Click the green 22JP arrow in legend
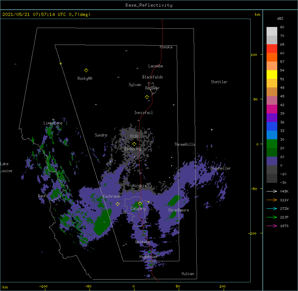 tap(272, 217)
